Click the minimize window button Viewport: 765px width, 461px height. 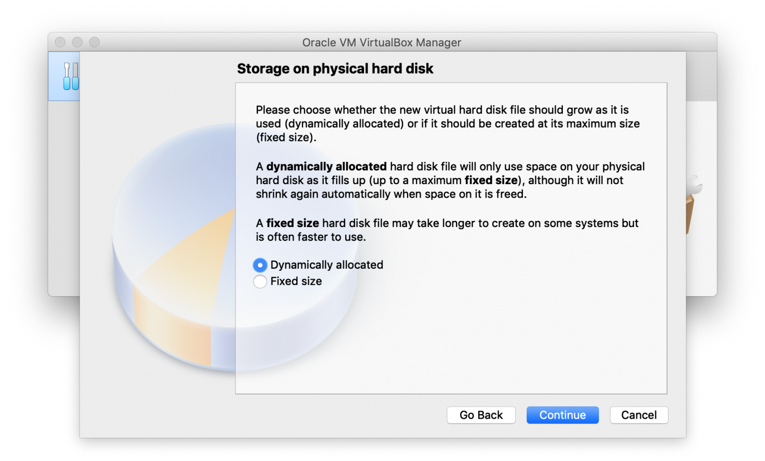coord(77,42)
